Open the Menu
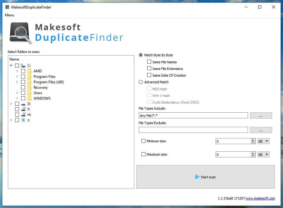The width and height of the screenshot is (283, 208). [x=9, y=15]
